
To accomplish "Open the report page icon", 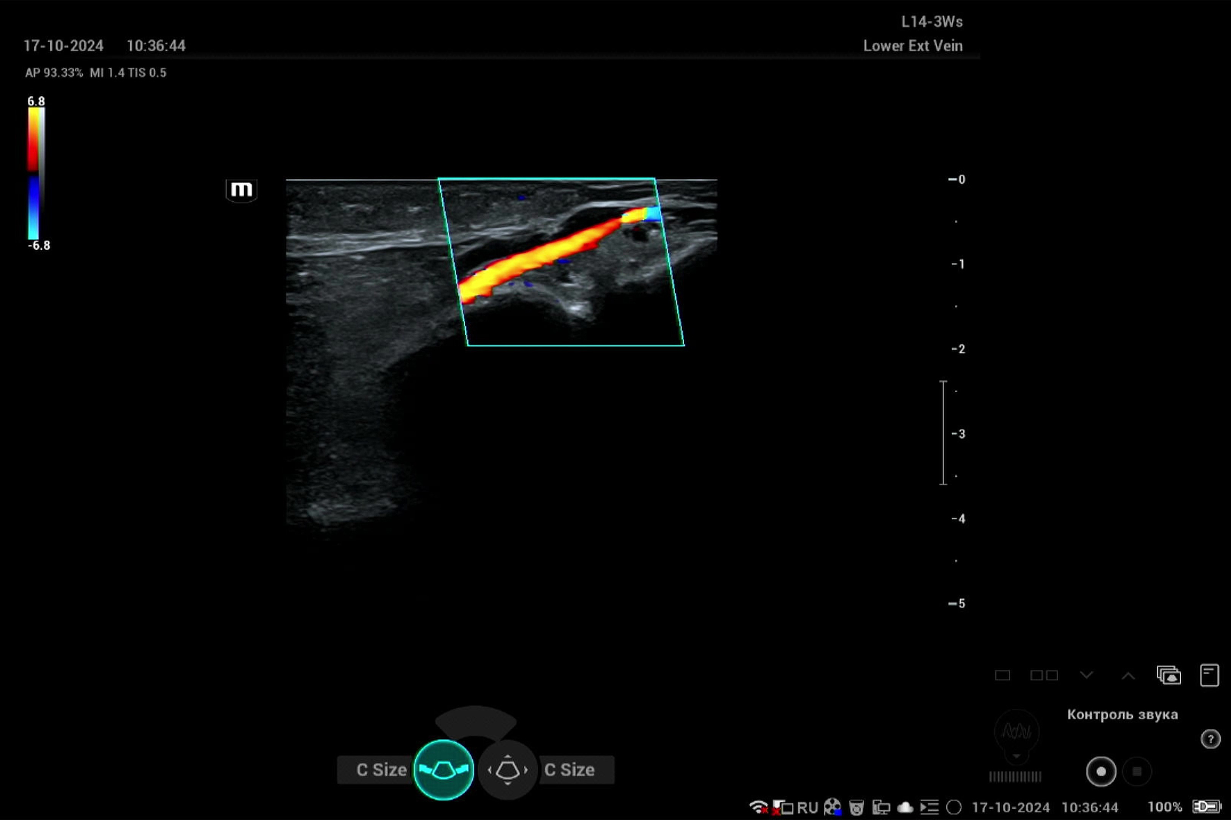I will (1209, 675).
